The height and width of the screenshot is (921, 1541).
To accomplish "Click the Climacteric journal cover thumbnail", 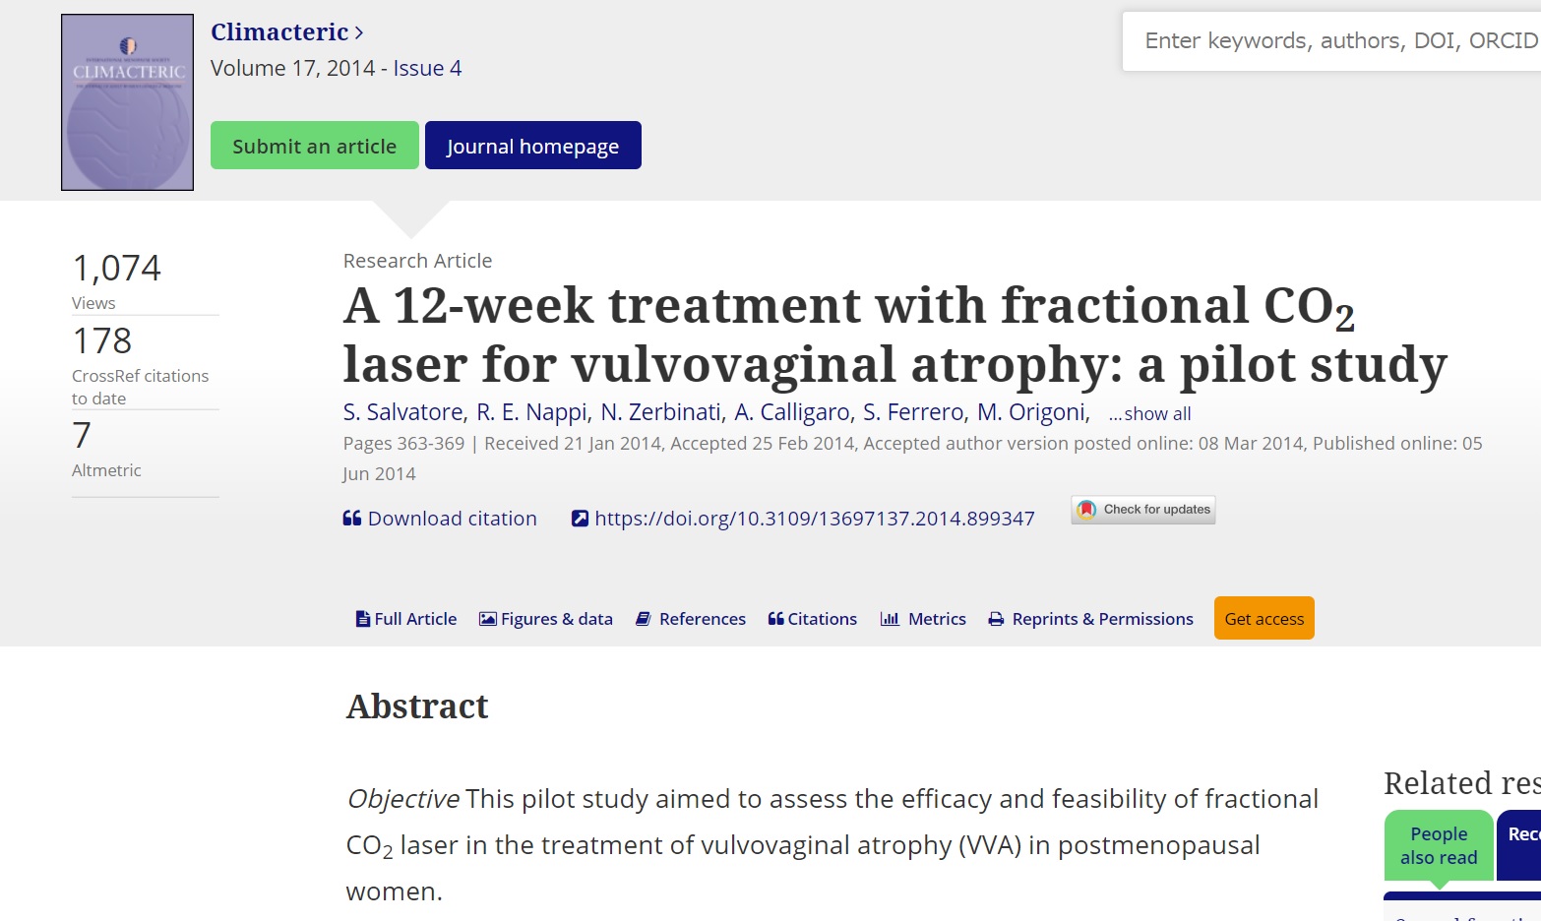I will coord(127,102).
